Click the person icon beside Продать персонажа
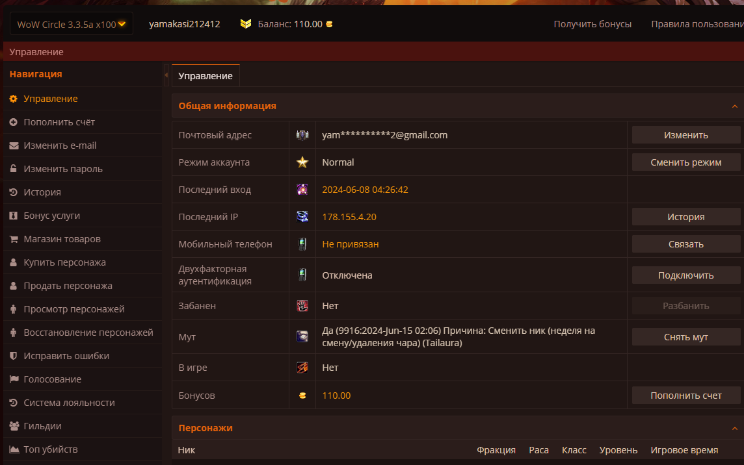744x465 pixels. pos(13,285)
